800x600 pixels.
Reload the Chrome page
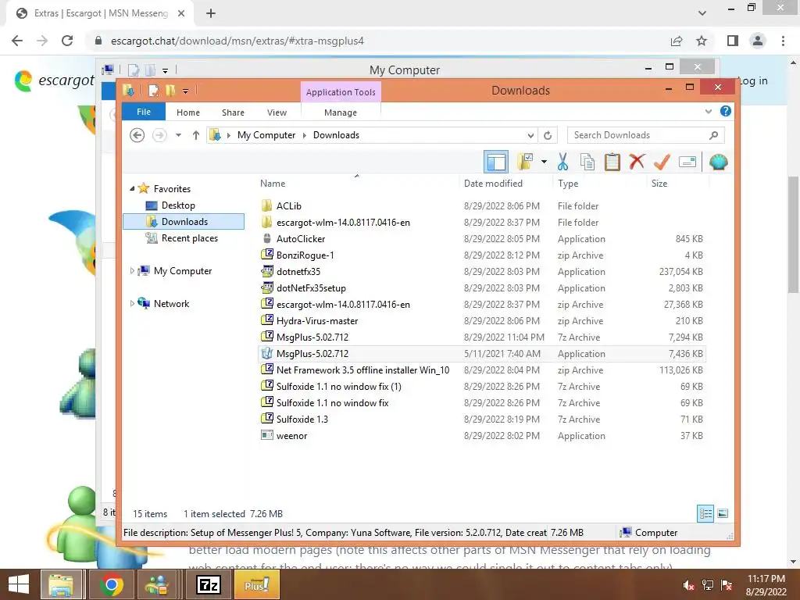pyautogui.click(x=67, y=41)
